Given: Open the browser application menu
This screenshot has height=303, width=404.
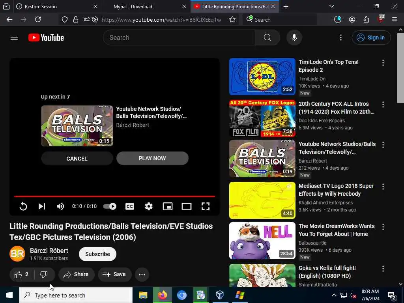Looking at the screenshot, I should (395, 20).
